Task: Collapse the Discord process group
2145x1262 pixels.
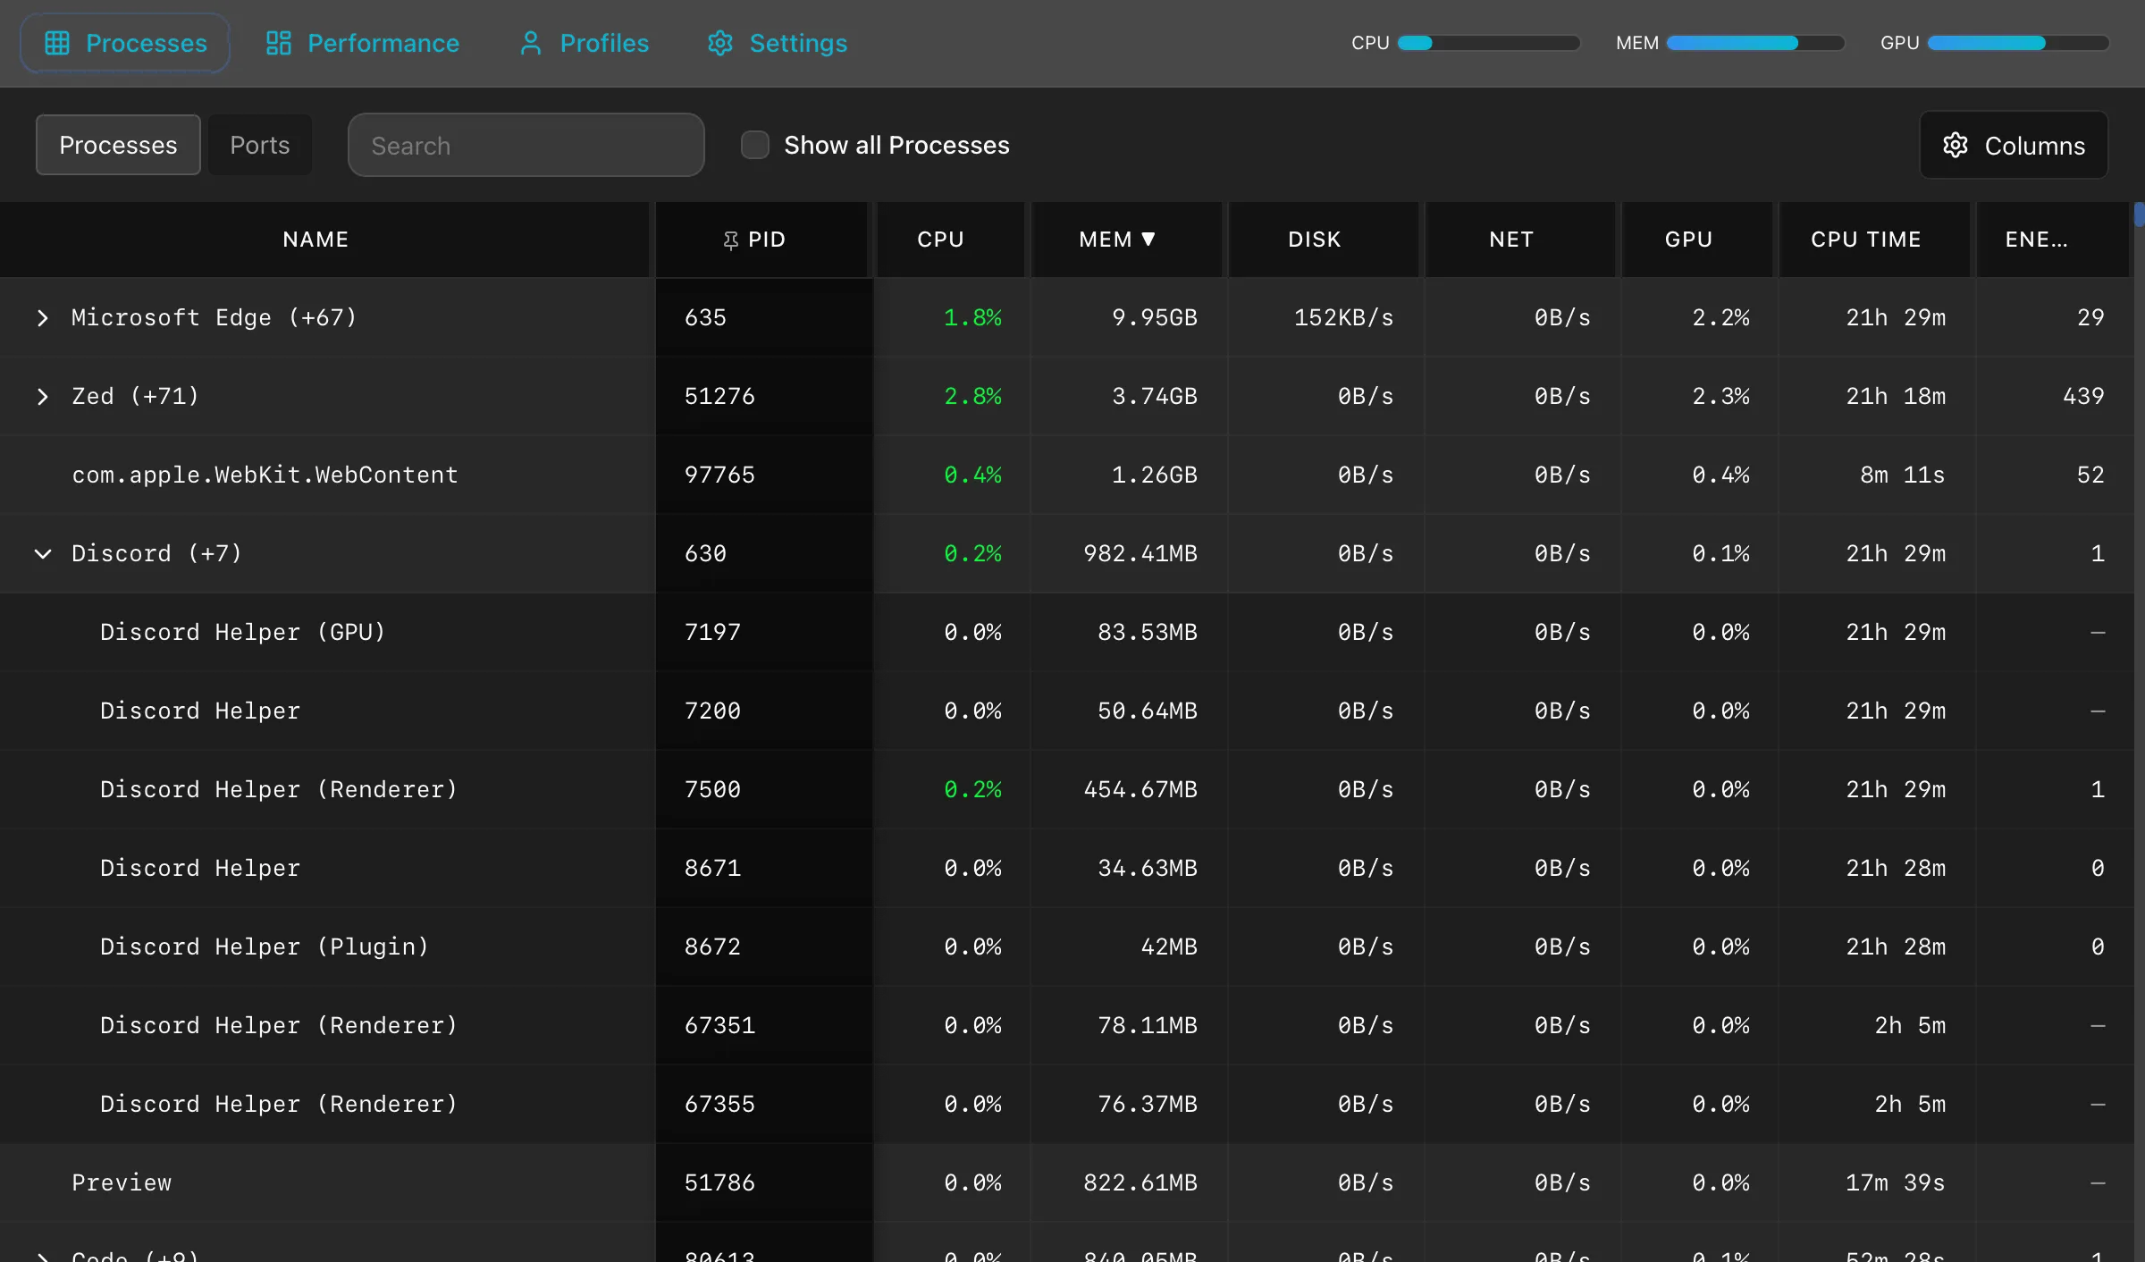Action: 42,554
